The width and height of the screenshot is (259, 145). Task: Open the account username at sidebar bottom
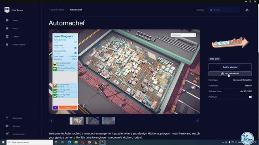(19, 134)
